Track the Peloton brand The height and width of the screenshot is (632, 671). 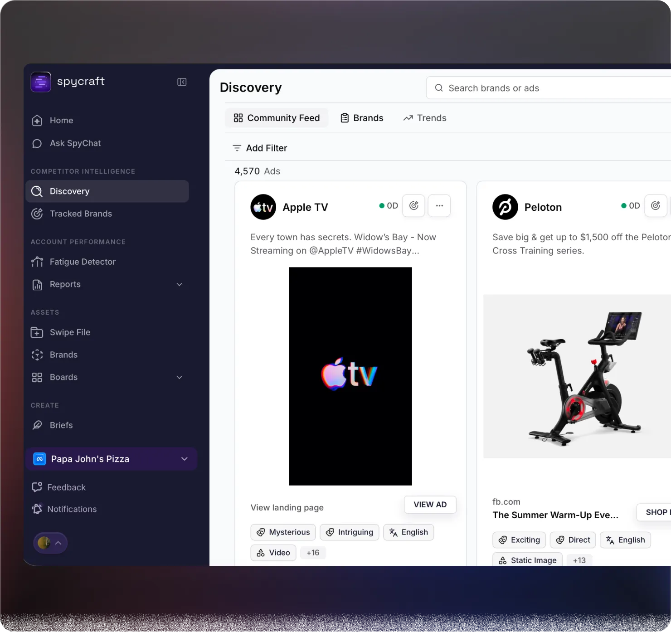(656, 206)
